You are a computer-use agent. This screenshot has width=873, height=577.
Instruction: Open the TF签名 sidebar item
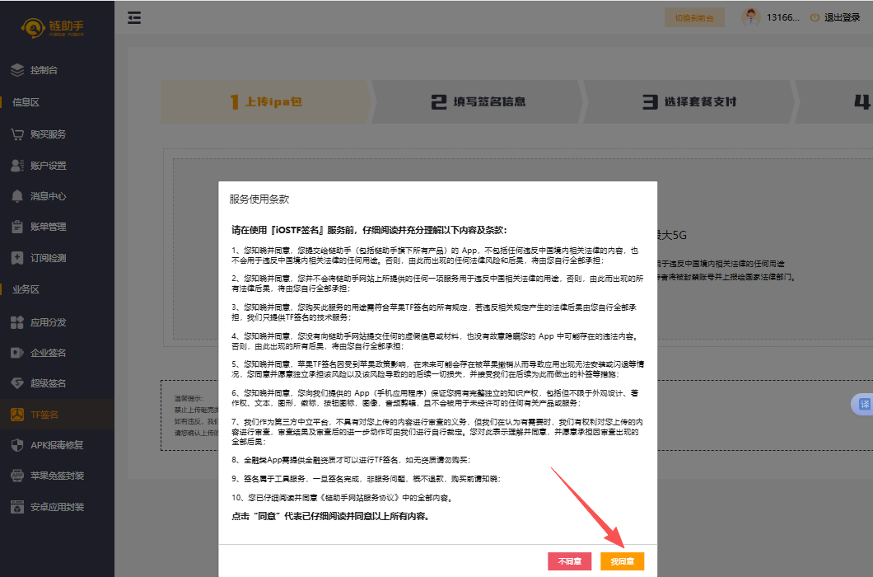click(x=44, y=415)
